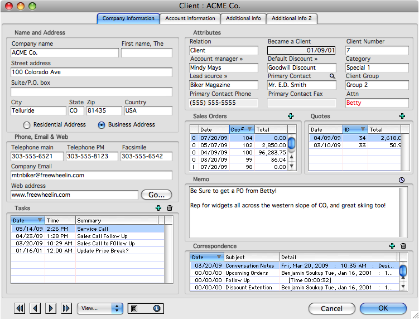
Task: Click the Cancel button
Action: [x=331, y=308]
